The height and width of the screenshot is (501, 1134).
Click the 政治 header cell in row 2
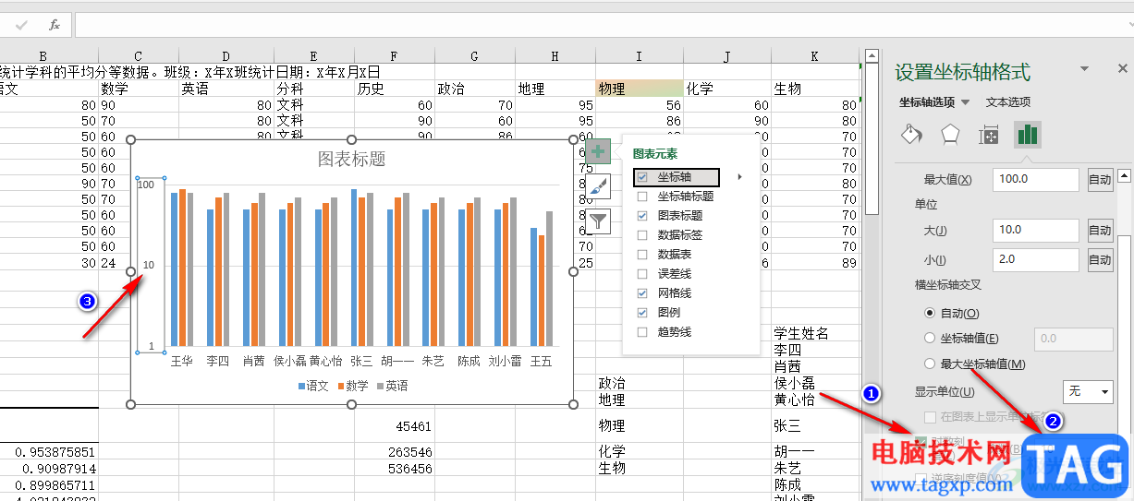point(475,89)
